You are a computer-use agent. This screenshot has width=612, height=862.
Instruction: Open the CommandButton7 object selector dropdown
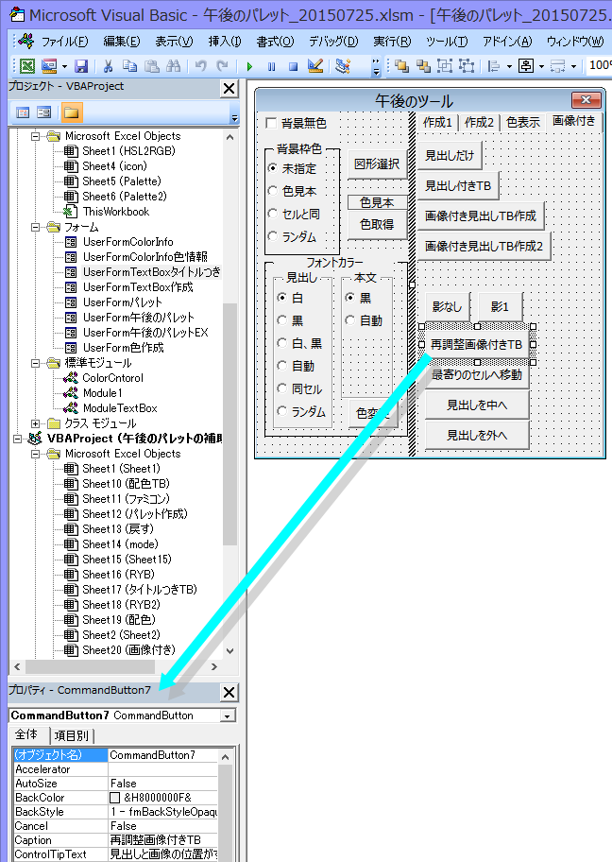coord(227,715)
